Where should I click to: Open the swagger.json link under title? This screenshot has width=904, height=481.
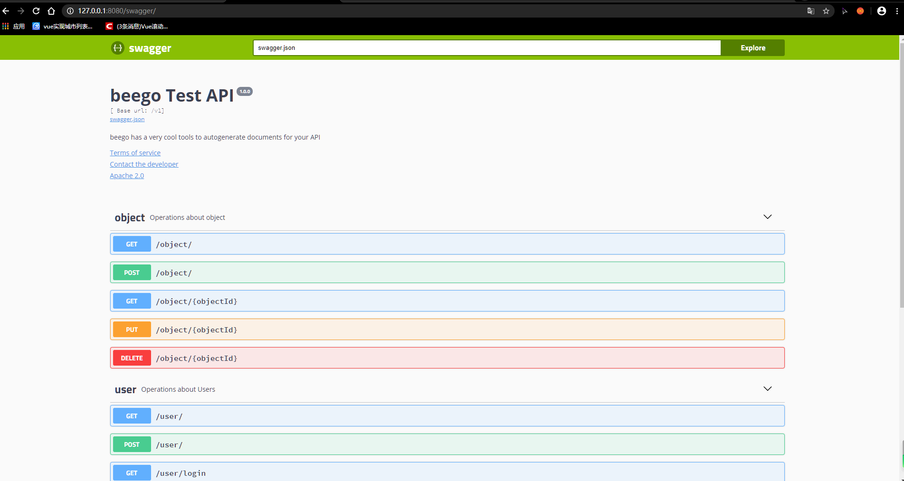click(x=127, y=119)
